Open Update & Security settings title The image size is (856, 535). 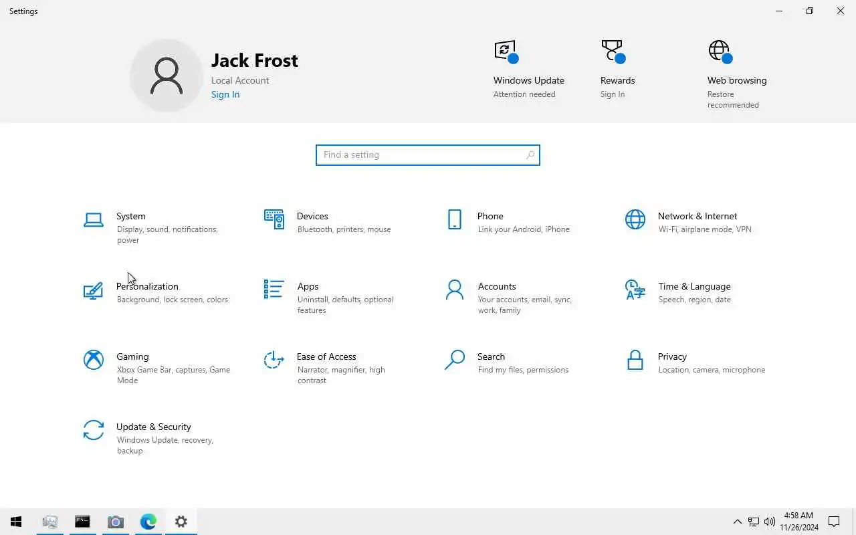click(x=154, y=427)
